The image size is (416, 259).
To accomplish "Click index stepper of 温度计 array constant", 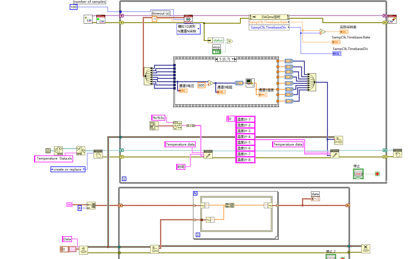I will point(227,119).
